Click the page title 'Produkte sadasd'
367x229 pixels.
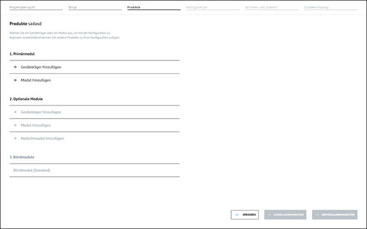(25, 24)
